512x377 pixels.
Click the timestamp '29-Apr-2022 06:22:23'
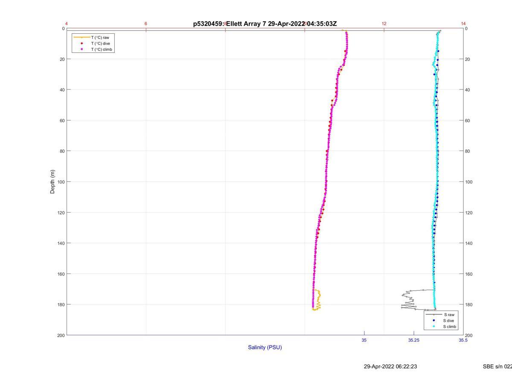[390, 366]
